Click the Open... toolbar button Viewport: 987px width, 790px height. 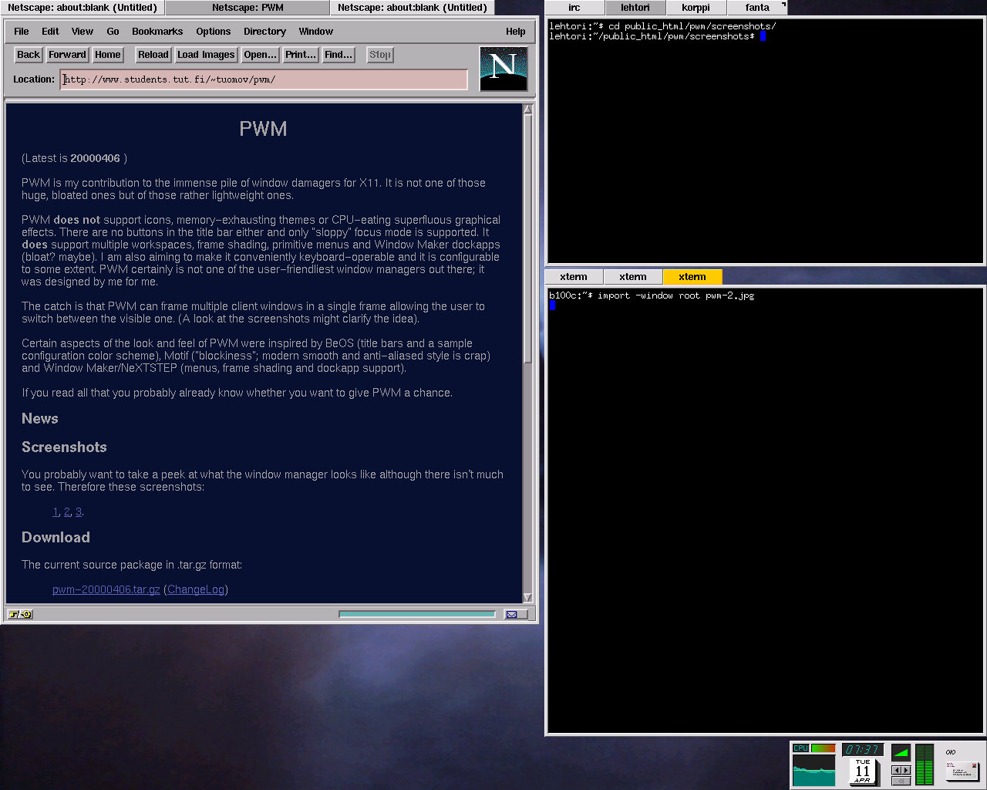pyautogui.click(x=260, y=55)
